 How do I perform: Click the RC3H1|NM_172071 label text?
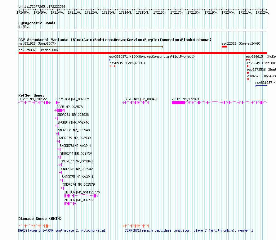click(185, 99)
